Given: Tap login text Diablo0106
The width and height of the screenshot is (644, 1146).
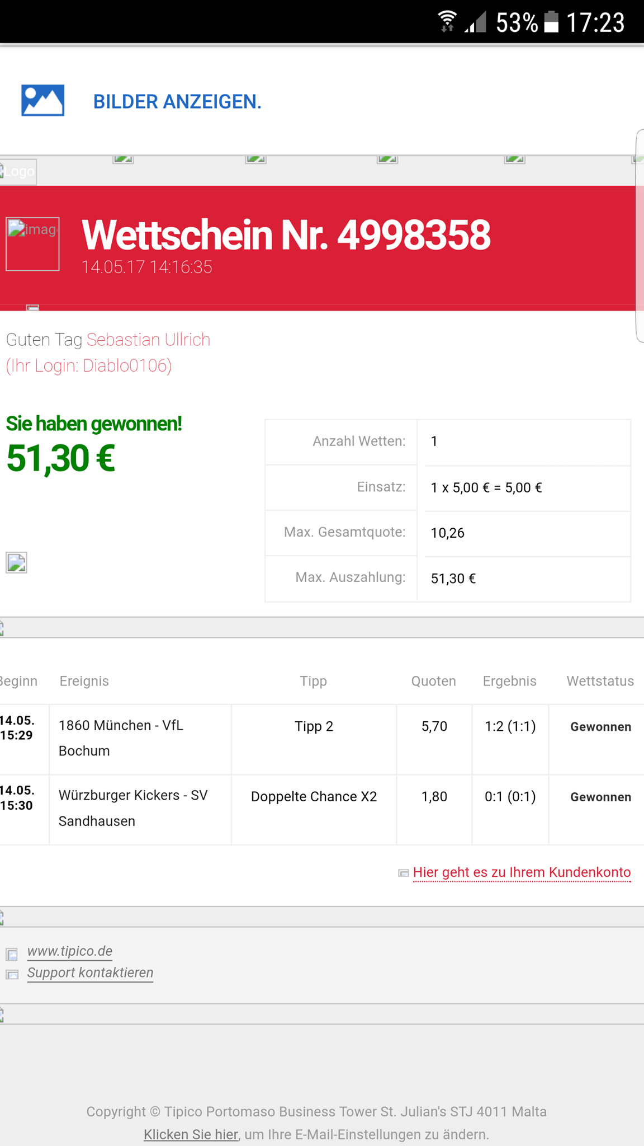Looking at the screenshot, I should (127, 365).
